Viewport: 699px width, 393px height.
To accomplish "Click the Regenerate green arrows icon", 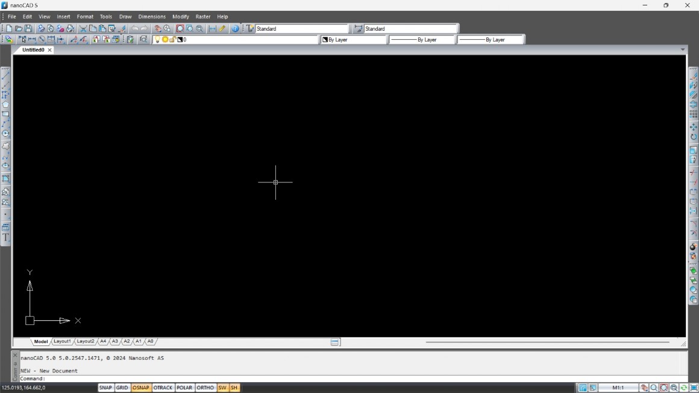I will (x=684, y=388).
